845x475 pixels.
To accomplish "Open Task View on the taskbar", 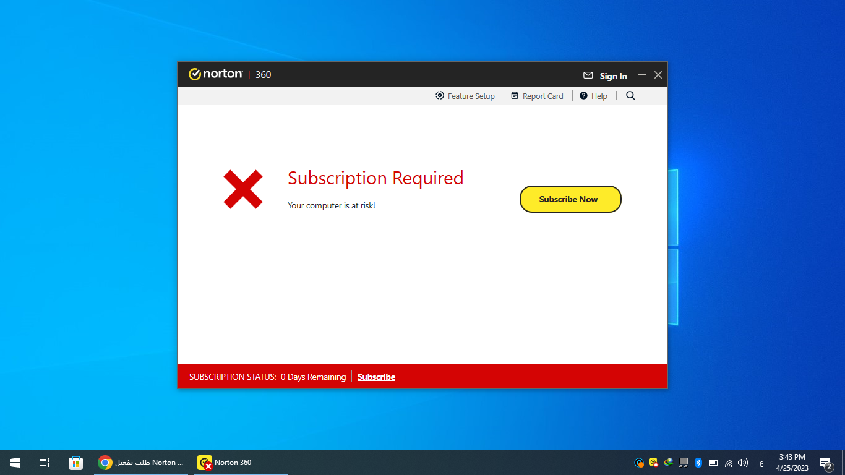I will pyautogui.click(x=45, y=463).
